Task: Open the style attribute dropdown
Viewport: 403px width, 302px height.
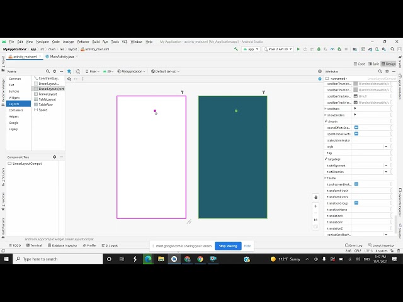Action: pos(386,147)
